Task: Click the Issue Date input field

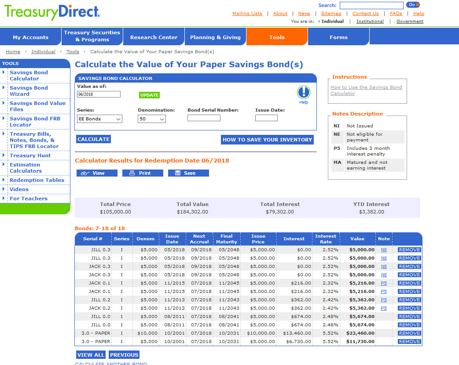Action: pos(266,118)
